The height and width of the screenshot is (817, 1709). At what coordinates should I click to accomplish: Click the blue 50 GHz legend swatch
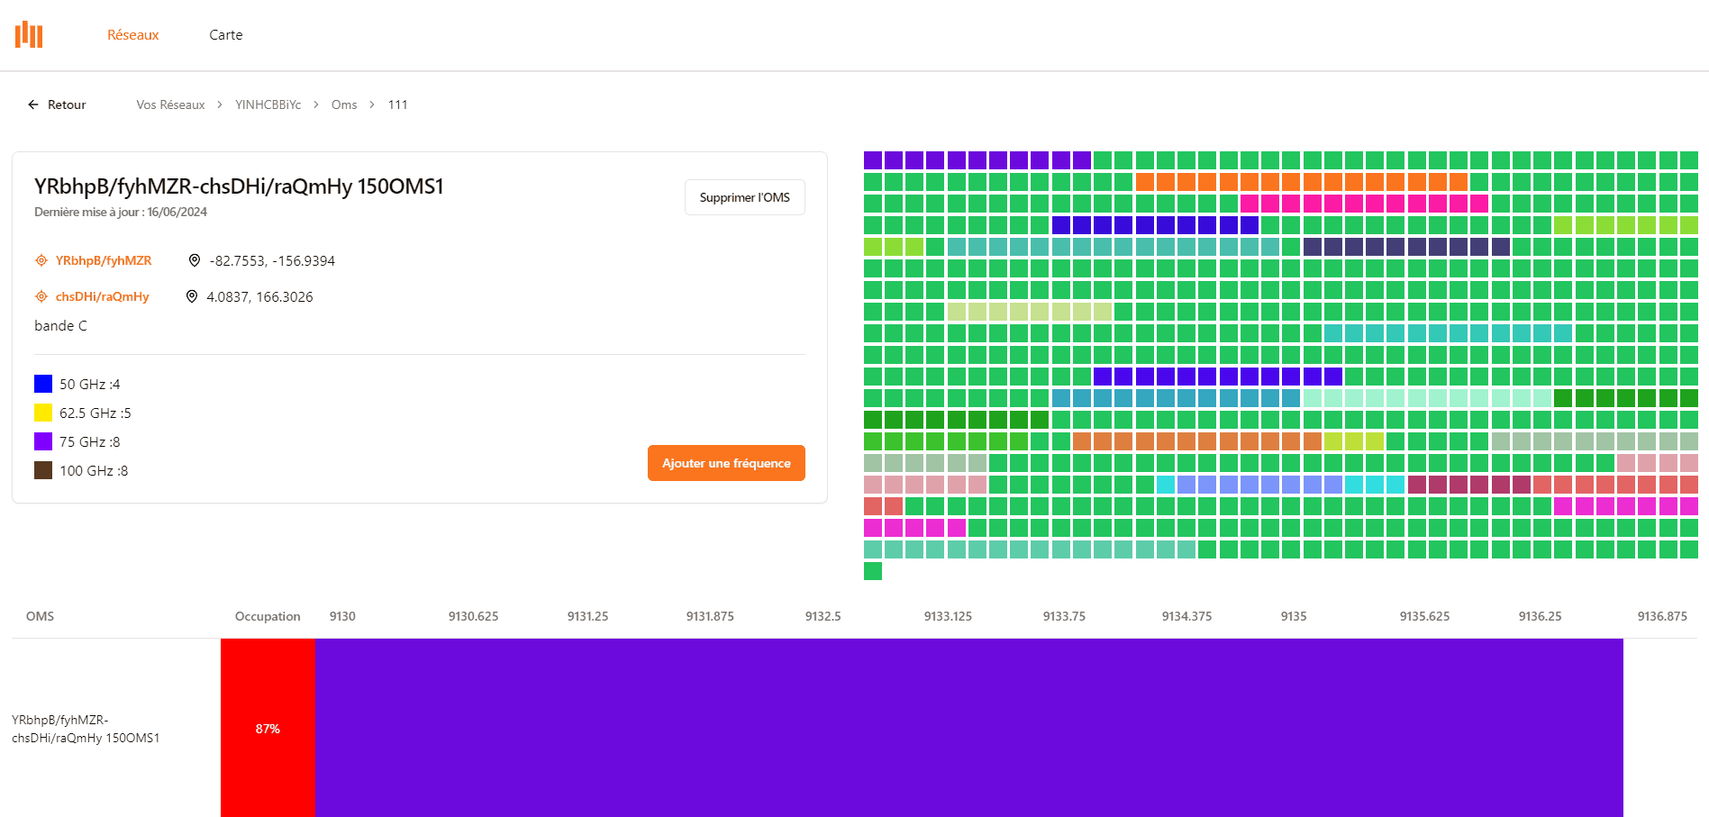tap(43, 385)
